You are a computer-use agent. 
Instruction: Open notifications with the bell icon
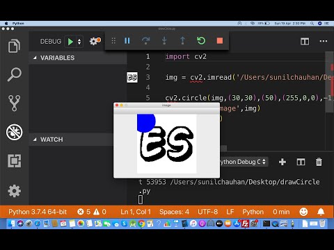coord(321,212)
